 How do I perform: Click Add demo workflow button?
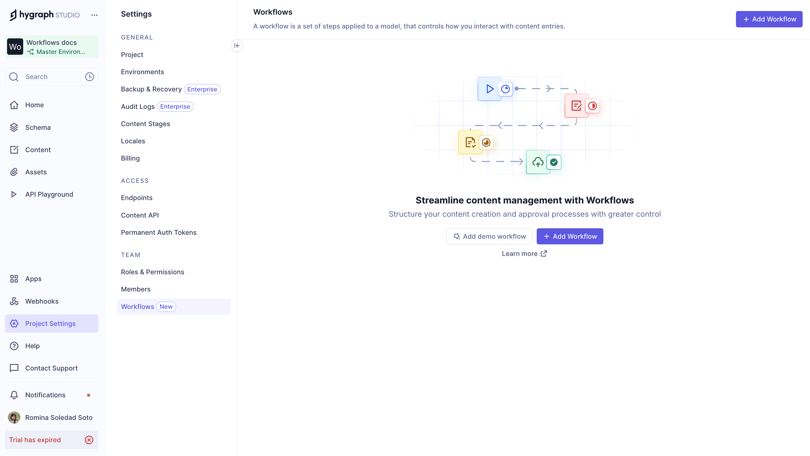pyautogui.click(x=489, y=236)
